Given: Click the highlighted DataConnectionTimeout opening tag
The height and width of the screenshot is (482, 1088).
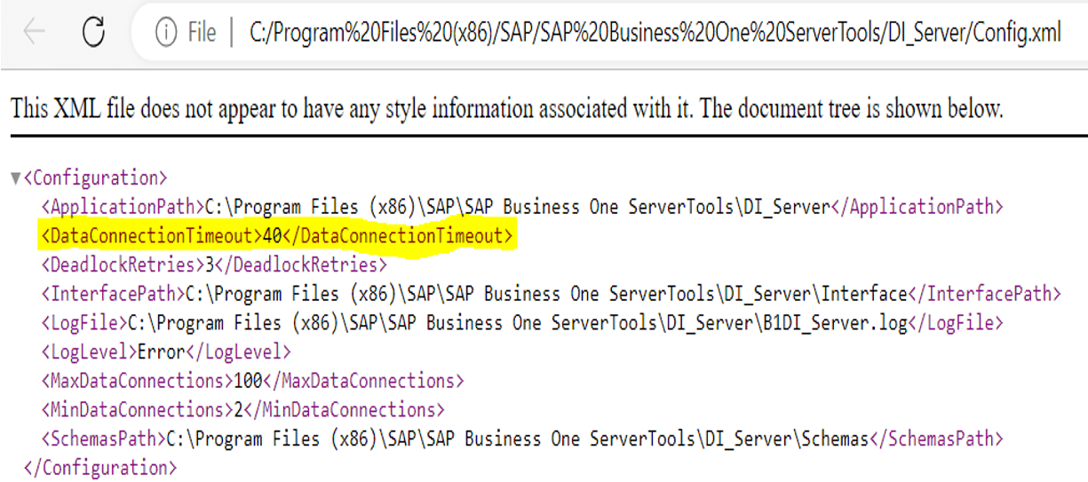Looking at the screenshot, I should (151, 236).
